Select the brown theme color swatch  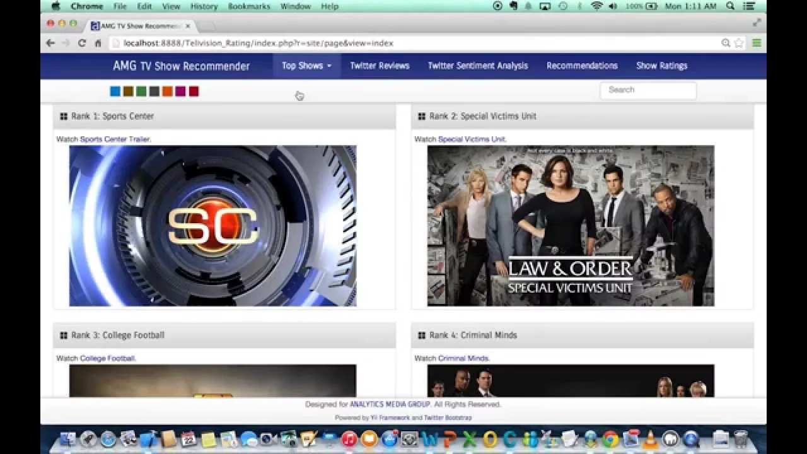click(x=128, y=91)
